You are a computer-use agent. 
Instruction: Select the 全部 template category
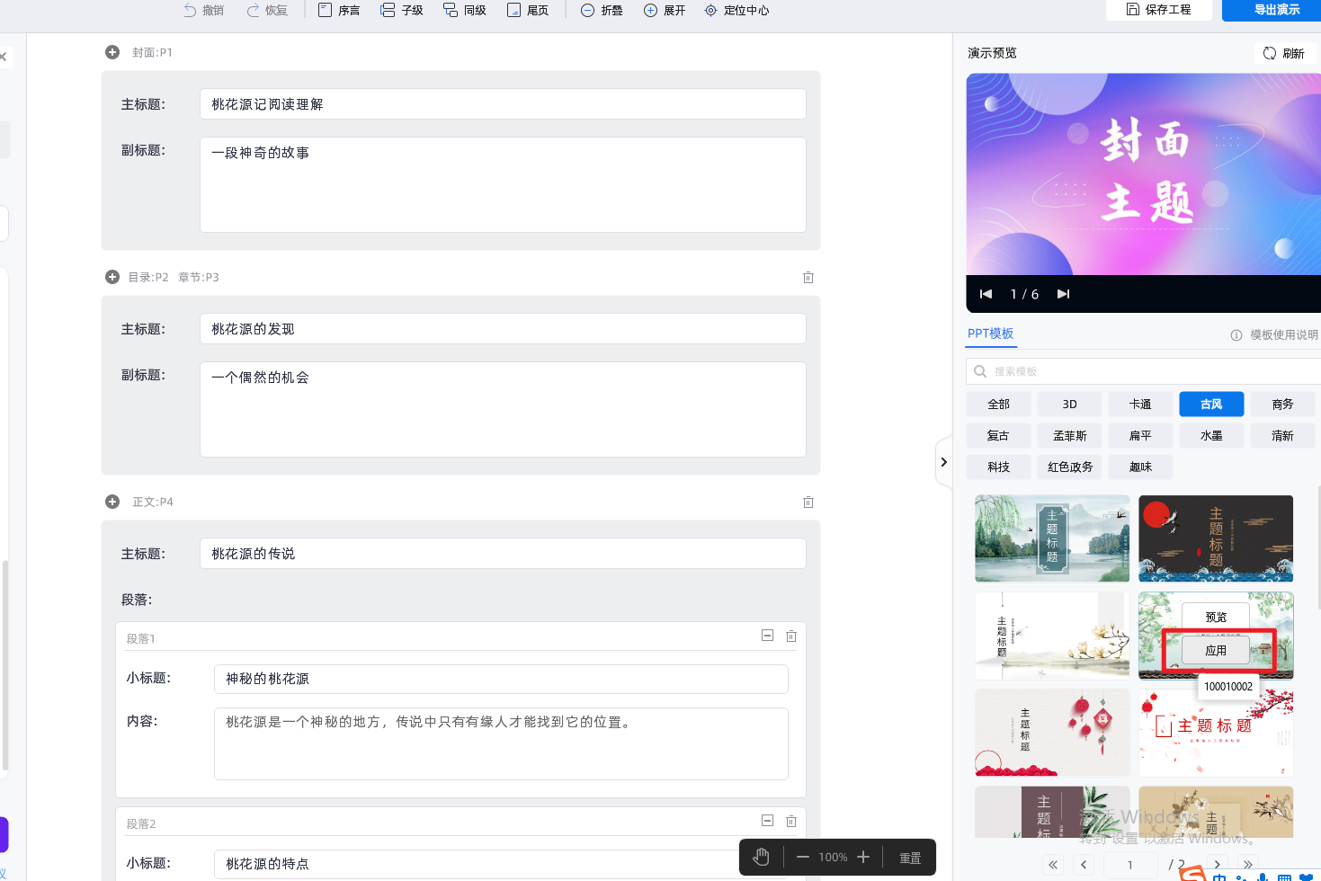(x=998, y=404)
